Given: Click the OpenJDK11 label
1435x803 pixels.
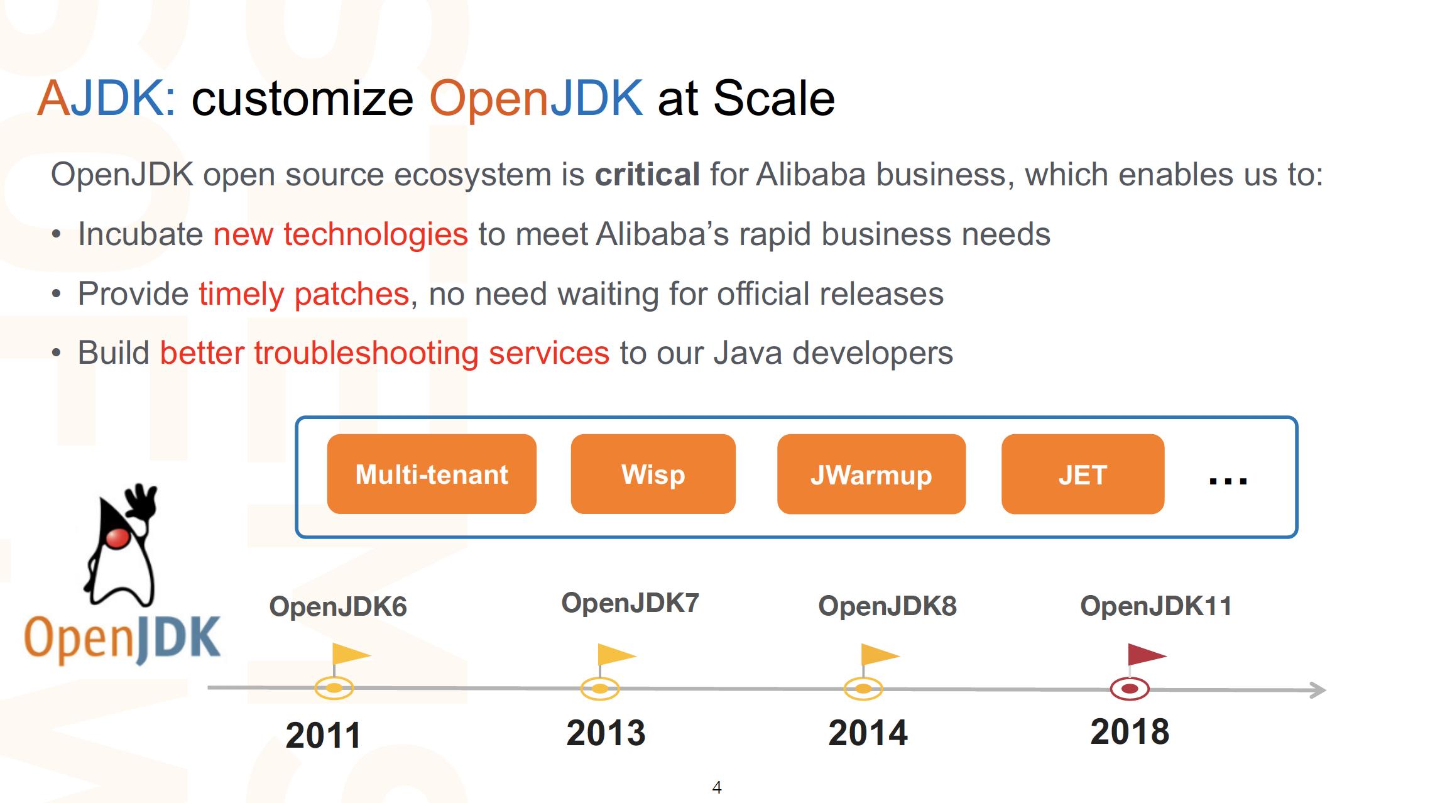Looking at the screenshot, I should coord(1156,606).
